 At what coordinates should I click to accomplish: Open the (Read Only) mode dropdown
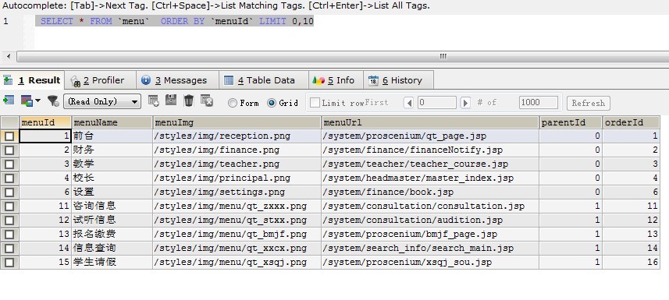point(102,101)
